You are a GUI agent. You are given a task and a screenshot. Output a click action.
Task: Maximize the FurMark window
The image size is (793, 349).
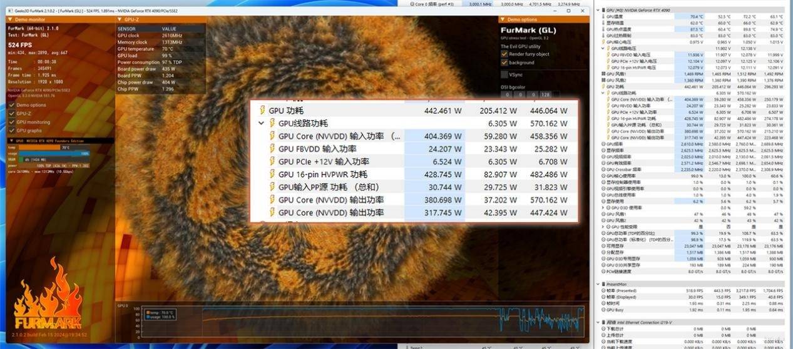[568, 11]
